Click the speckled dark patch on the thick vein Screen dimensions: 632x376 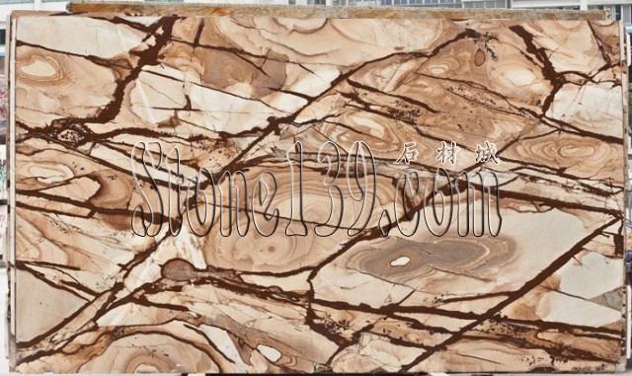click(x=69, y=134)
